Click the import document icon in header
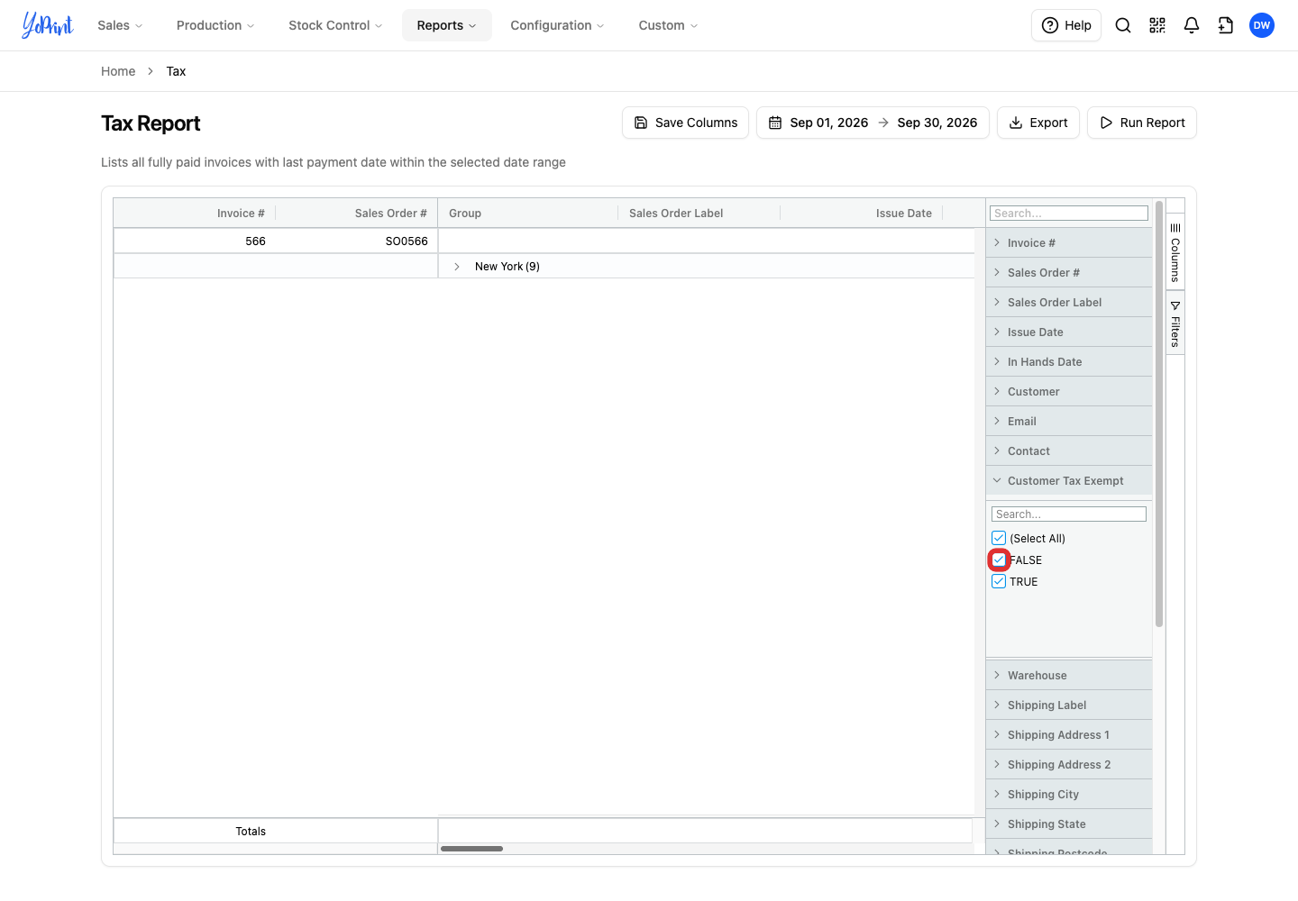1298x901 pixels. click(1226, 25)
